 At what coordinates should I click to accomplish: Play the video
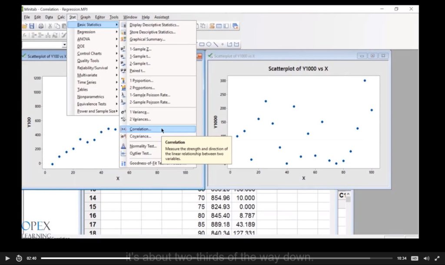7,258
